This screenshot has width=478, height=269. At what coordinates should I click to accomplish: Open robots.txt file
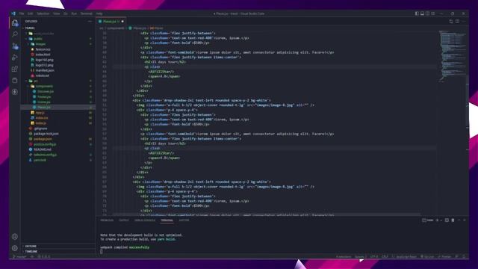[42, 75]
